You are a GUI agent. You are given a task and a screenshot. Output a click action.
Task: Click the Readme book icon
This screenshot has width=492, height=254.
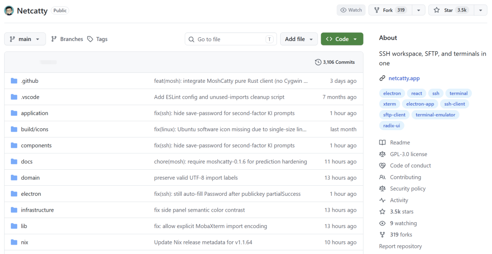tap(382, 142)
